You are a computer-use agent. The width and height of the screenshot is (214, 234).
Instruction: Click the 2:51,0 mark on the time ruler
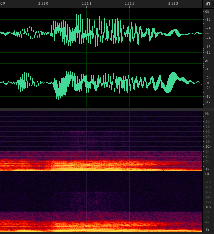43,3
